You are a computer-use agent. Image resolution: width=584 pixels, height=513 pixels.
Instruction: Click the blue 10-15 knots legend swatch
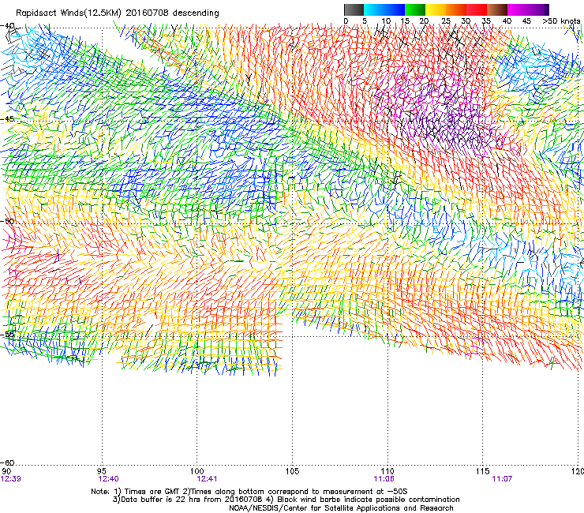[x=395, y=9]
